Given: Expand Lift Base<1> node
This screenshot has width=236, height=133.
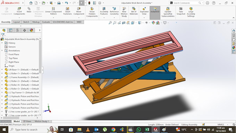Looking at the screenshot, I should pyautogui.click(x=2, y=70).
